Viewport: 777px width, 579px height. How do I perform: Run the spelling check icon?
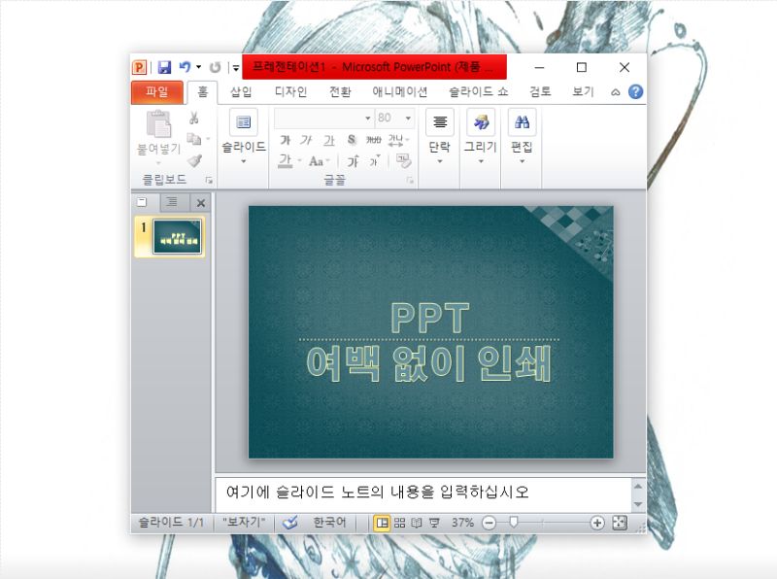coord(289,523)
